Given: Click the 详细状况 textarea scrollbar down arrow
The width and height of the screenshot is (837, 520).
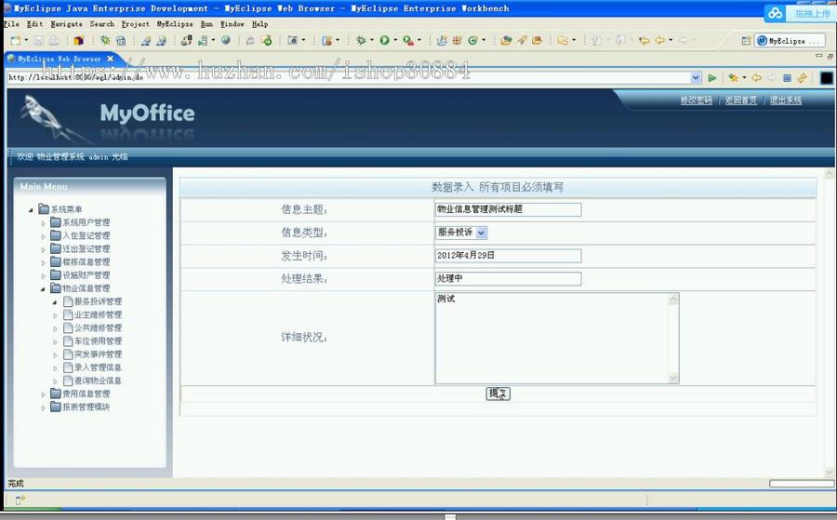Looking at the screenshot, I should (x=673, y=378).
